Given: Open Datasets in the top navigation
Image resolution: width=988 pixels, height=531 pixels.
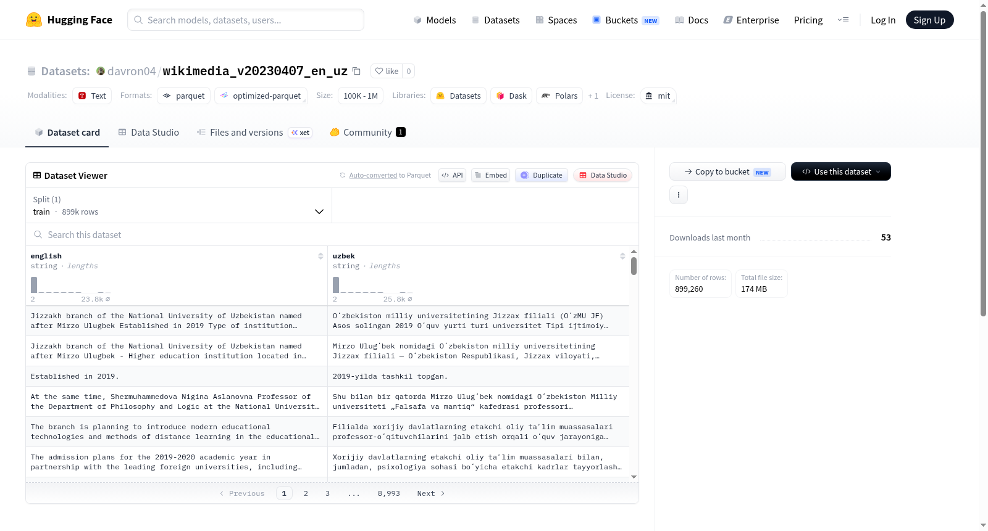Looking at the screenshot, I should [x=495, y=20].
